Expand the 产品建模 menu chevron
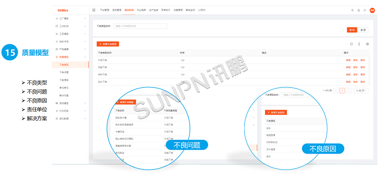The image size is (381, 174). click(85, 49)
